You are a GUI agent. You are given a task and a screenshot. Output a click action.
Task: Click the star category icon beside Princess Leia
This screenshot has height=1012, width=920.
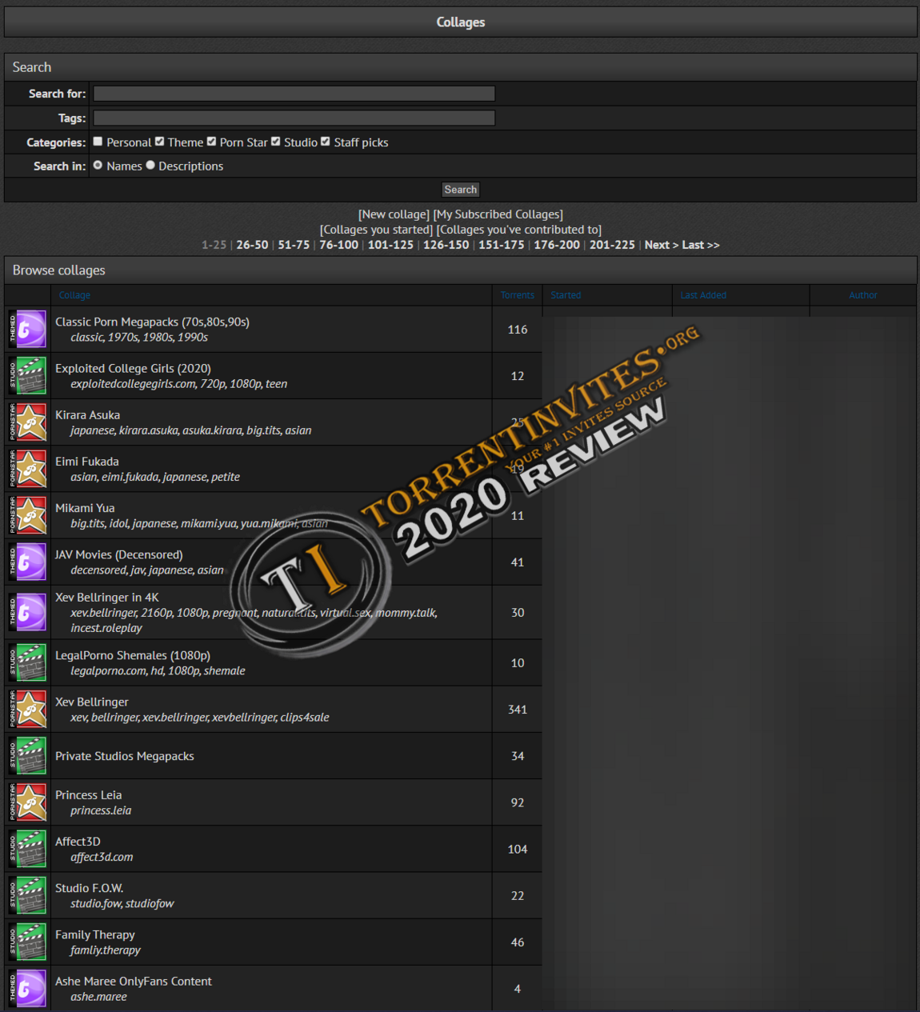28,802
